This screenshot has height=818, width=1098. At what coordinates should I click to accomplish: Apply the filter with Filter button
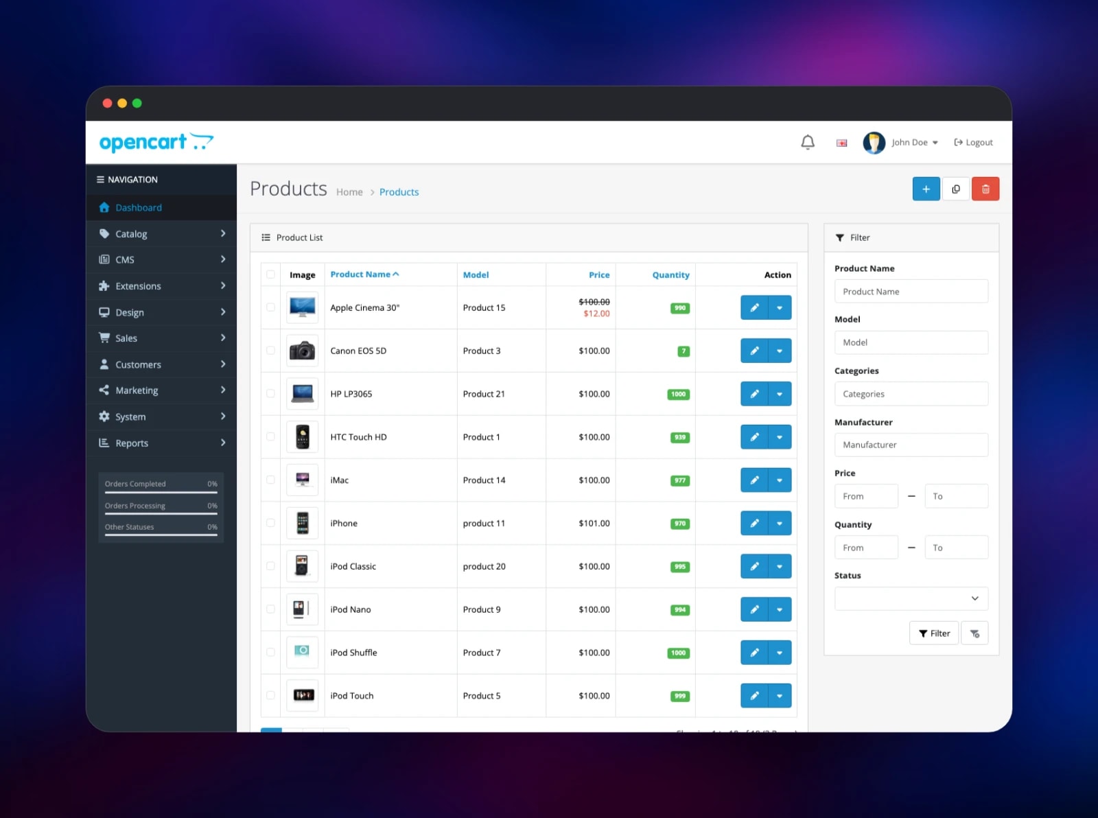(934, 633)
